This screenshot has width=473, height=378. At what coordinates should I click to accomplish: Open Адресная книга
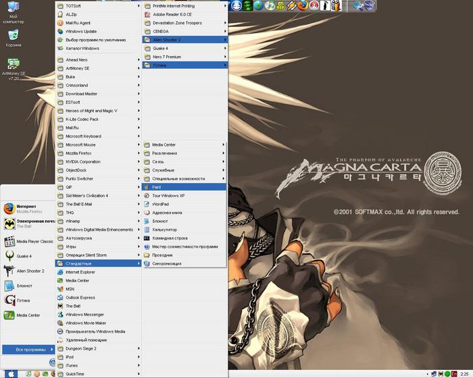coord(184,213)
